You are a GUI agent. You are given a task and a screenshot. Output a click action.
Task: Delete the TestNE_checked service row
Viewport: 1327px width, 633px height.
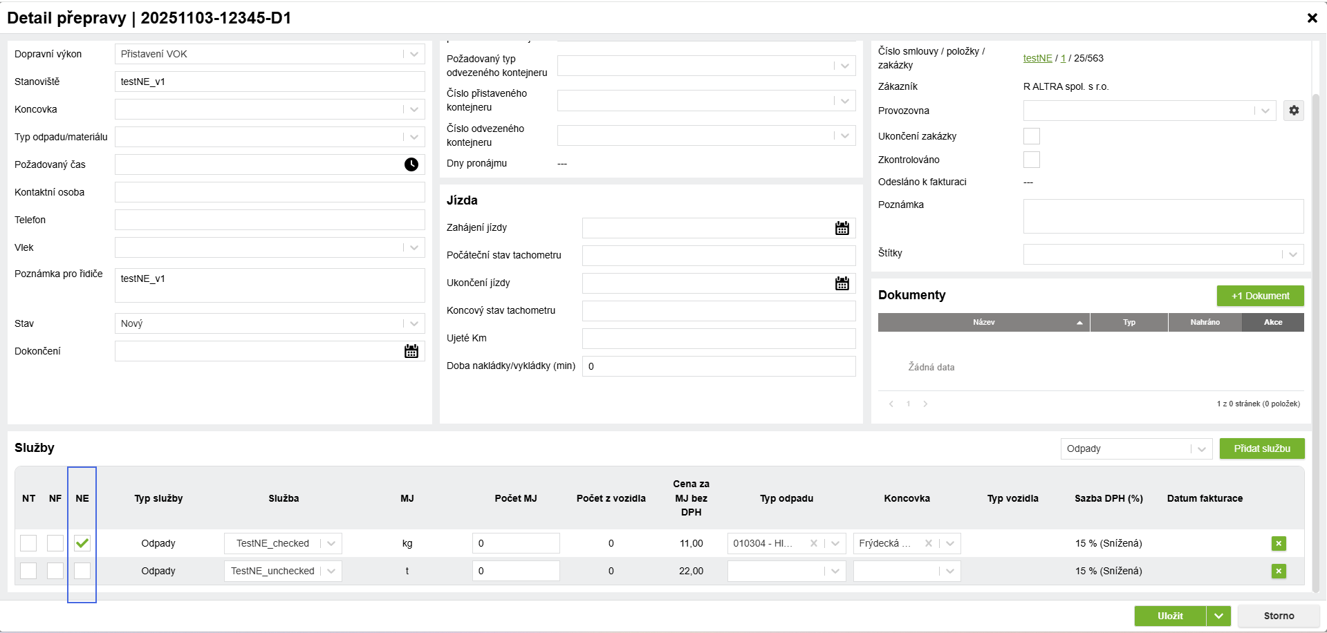[x=1278, y=543]
